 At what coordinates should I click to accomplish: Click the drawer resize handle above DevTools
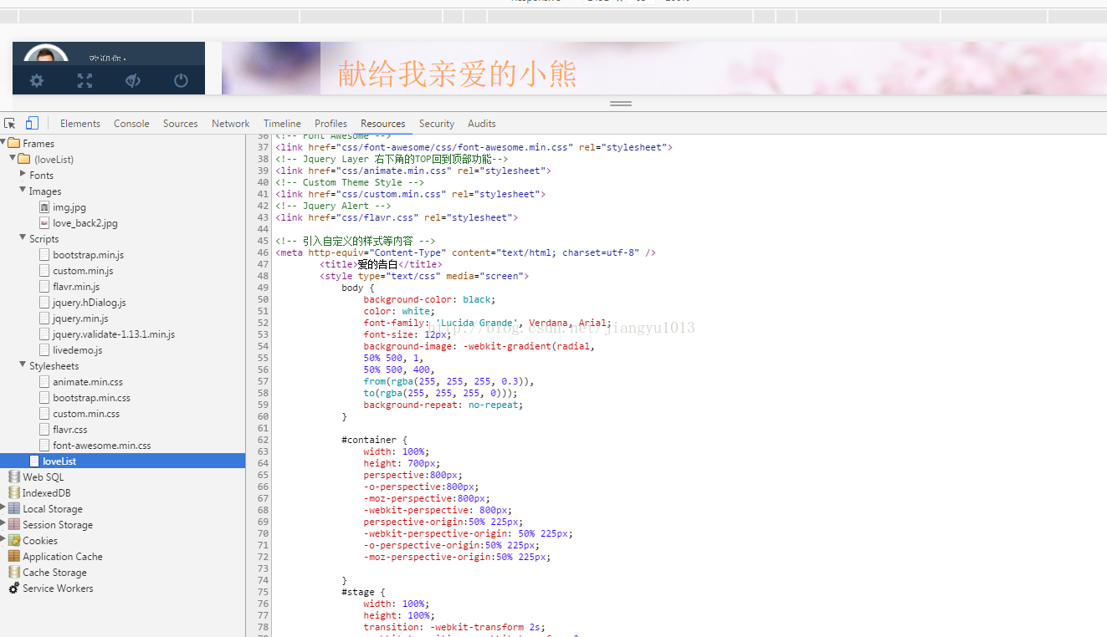click(621, 104)
